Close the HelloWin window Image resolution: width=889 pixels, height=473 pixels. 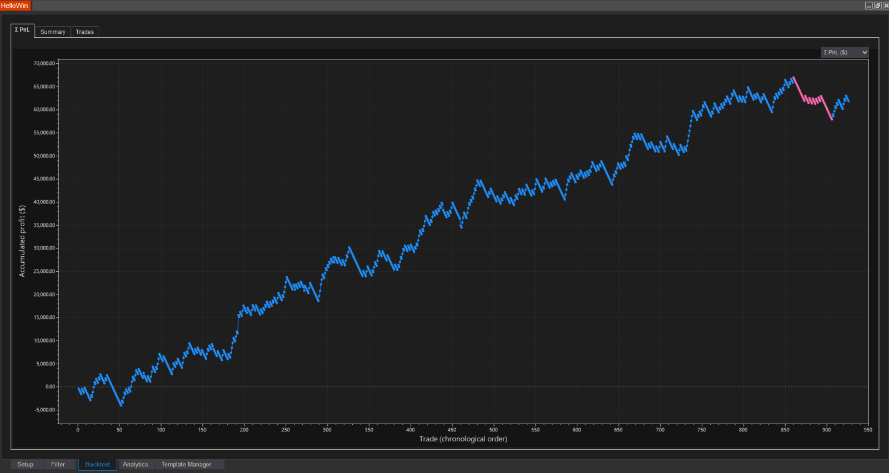click(x=886, y=6)
